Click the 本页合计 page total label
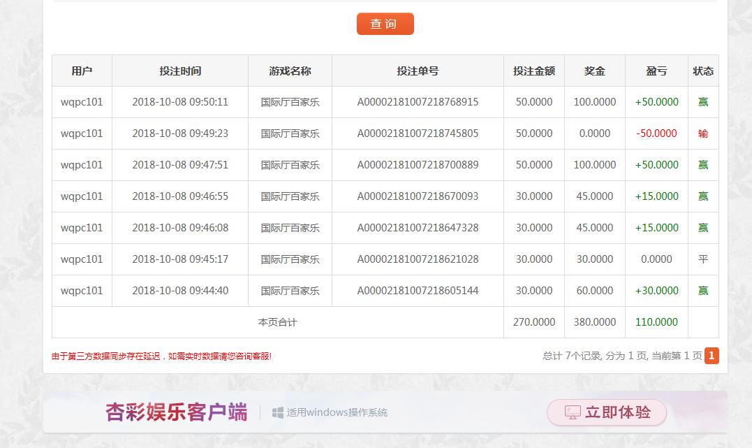 [x=278, y=322]
